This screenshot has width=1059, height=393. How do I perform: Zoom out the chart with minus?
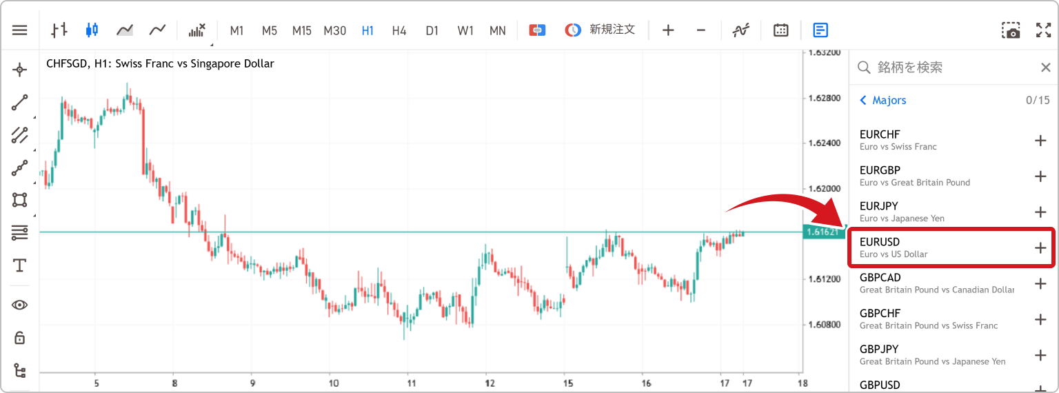(x=700, y=30)
